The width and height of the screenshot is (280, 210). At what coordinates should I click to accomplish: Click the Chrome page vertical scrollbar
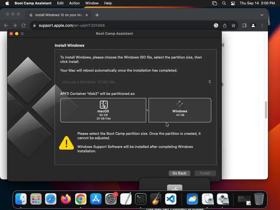[266, 110]
